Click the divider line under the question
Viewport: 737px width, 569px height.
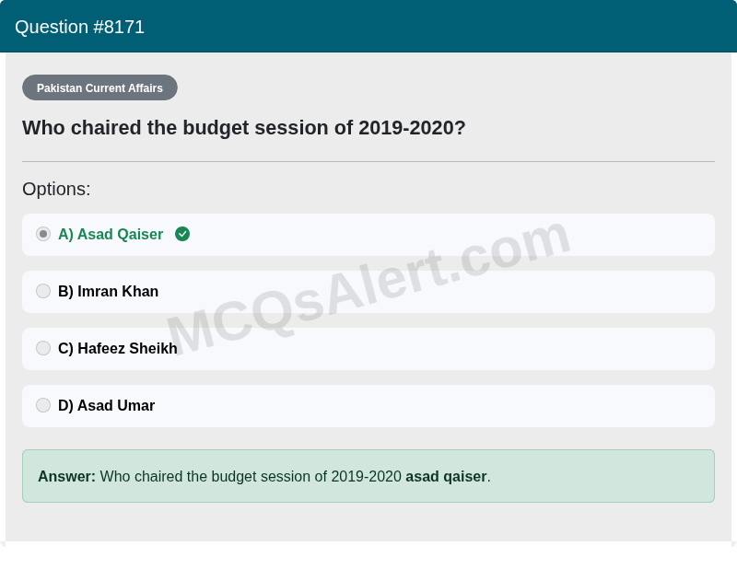point(368,162)
